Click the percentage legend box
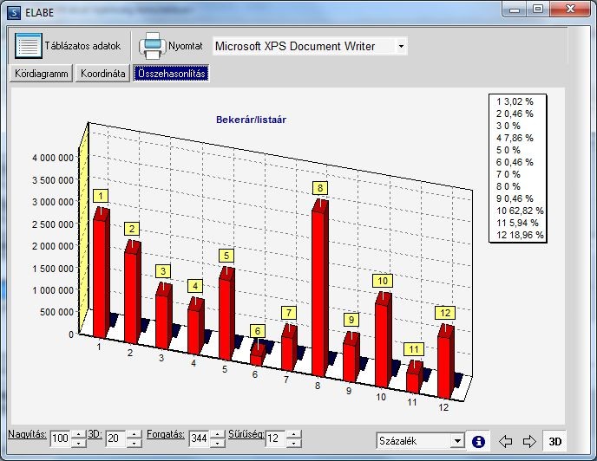 pos(518,168)
